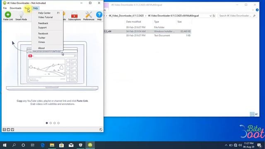Click the Explorer help icon under window controls
The image size is (265, 149).
click(257, 10)
